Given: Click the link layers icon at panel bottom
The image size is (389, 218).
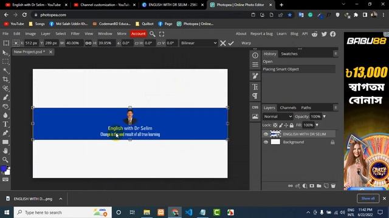Looking at the screenshot, I should 291,186.
